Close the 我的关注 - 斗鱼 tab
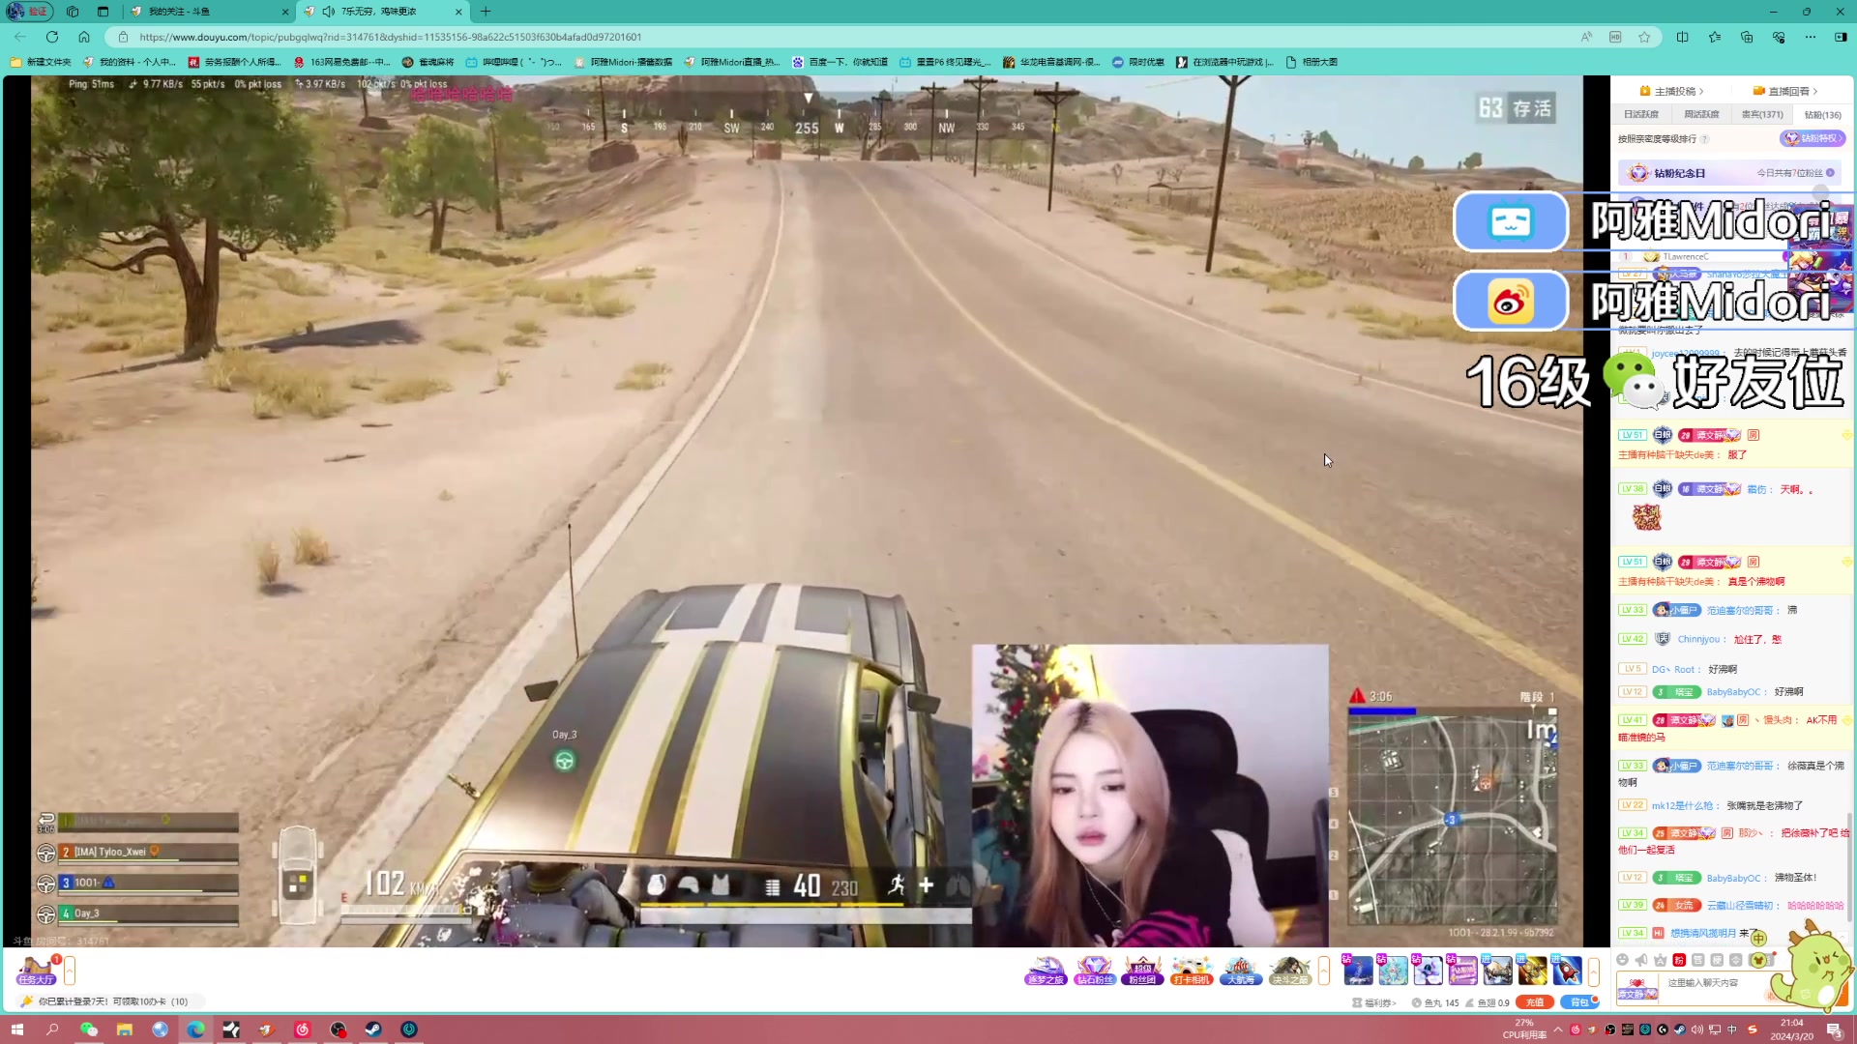This screenshot has height=1044, width=1857. coord(284,12)
